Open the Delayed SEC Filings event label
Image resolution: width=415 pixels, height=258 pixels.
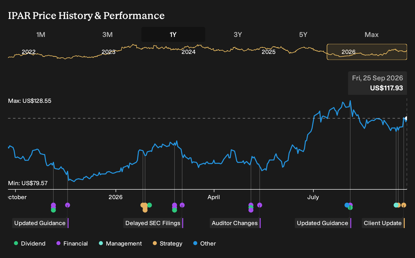[x=153, y=223]
